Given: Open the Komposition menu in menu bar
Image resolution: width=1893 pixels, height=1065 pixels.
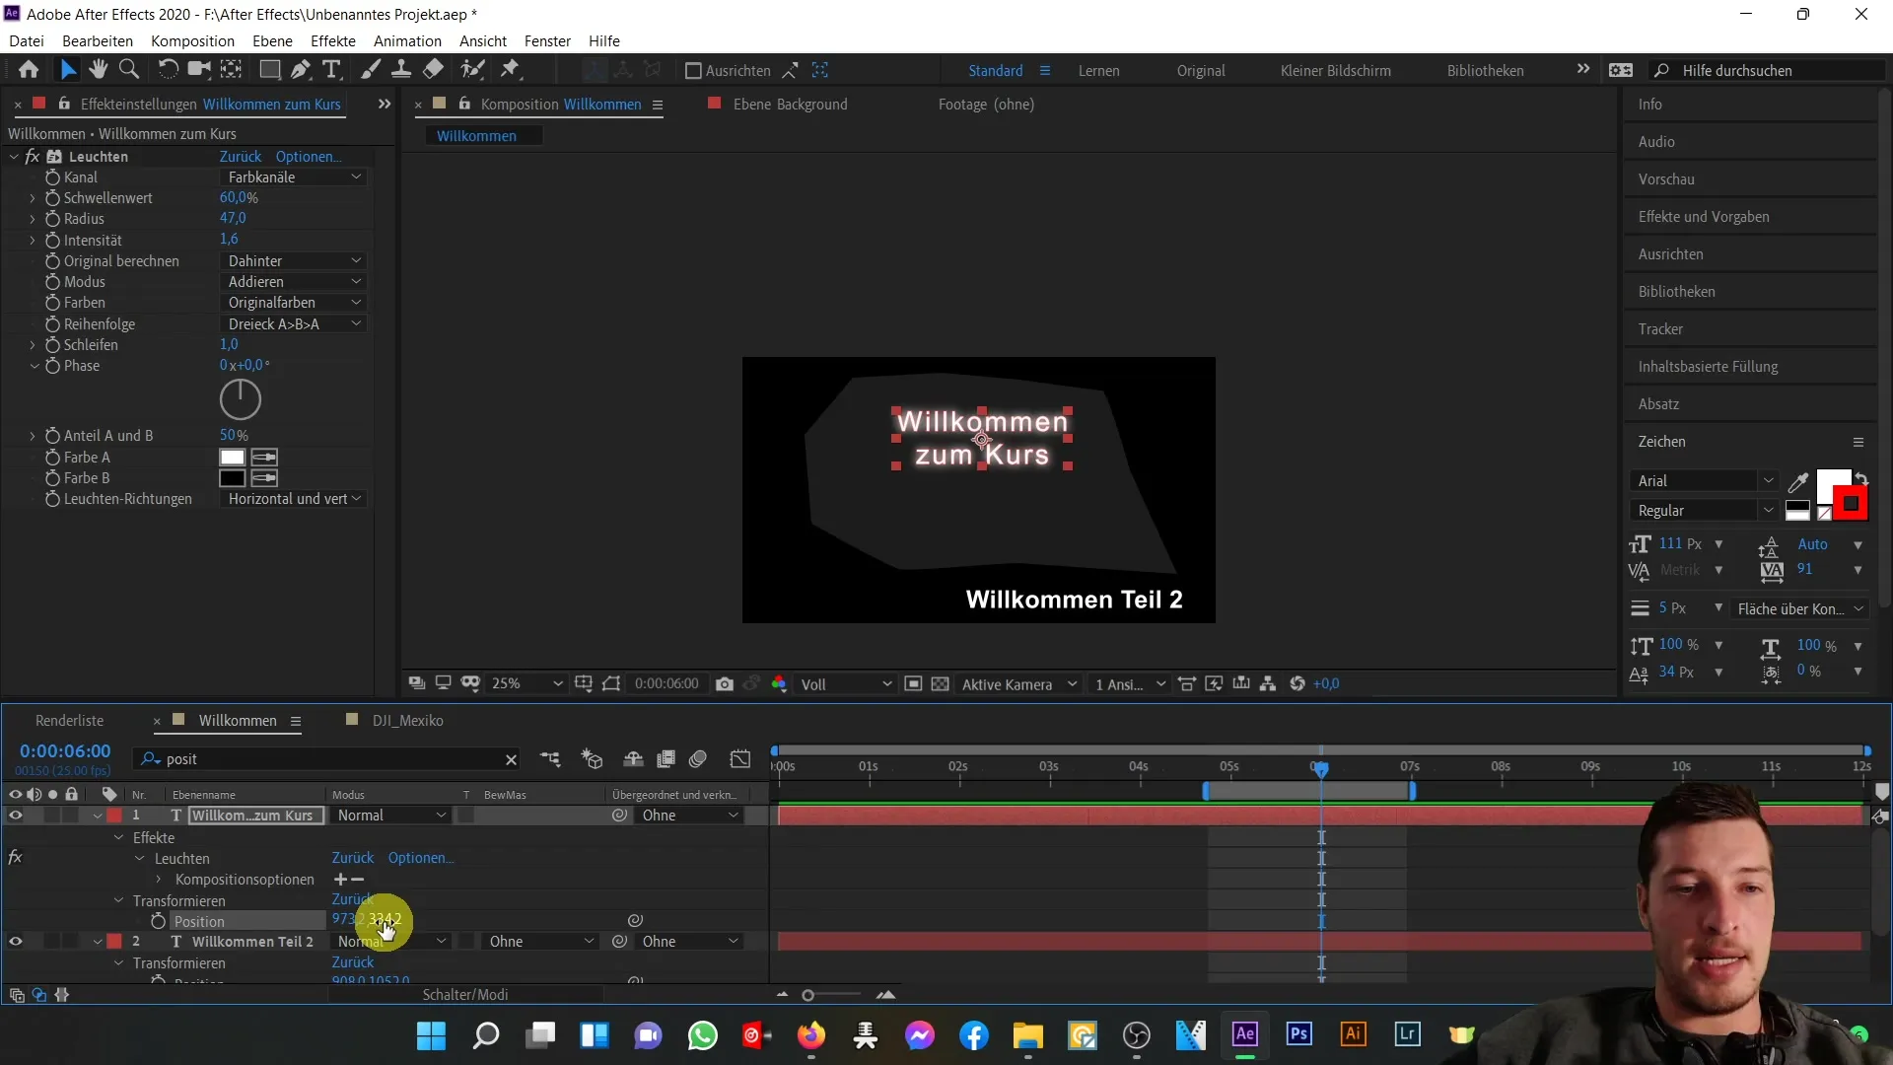Looking at the screenshot, I should [x=192, y=40].
